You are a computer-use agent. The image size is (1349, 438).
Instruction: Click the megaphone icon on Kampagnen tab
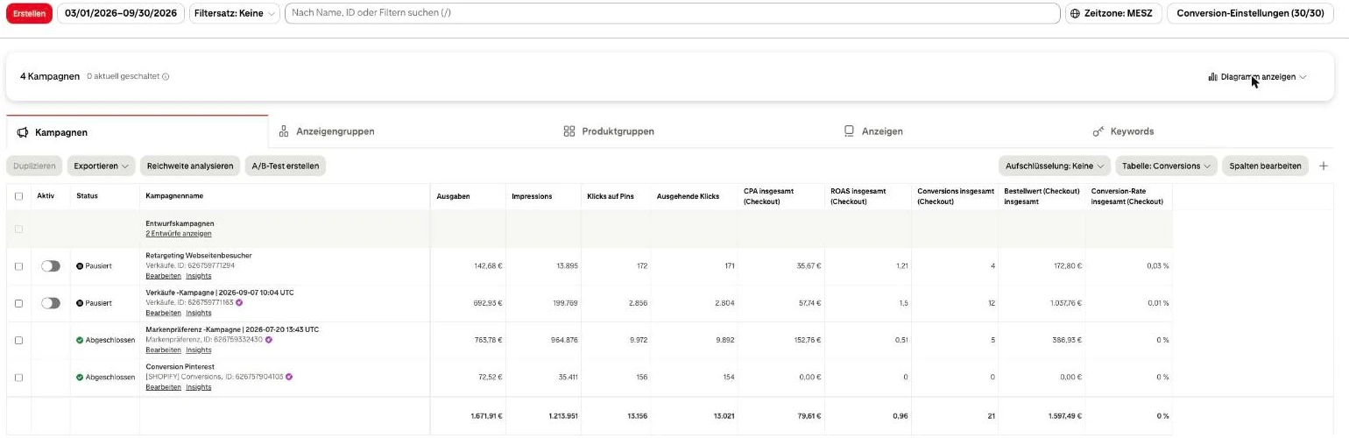(x=24, y=132)
